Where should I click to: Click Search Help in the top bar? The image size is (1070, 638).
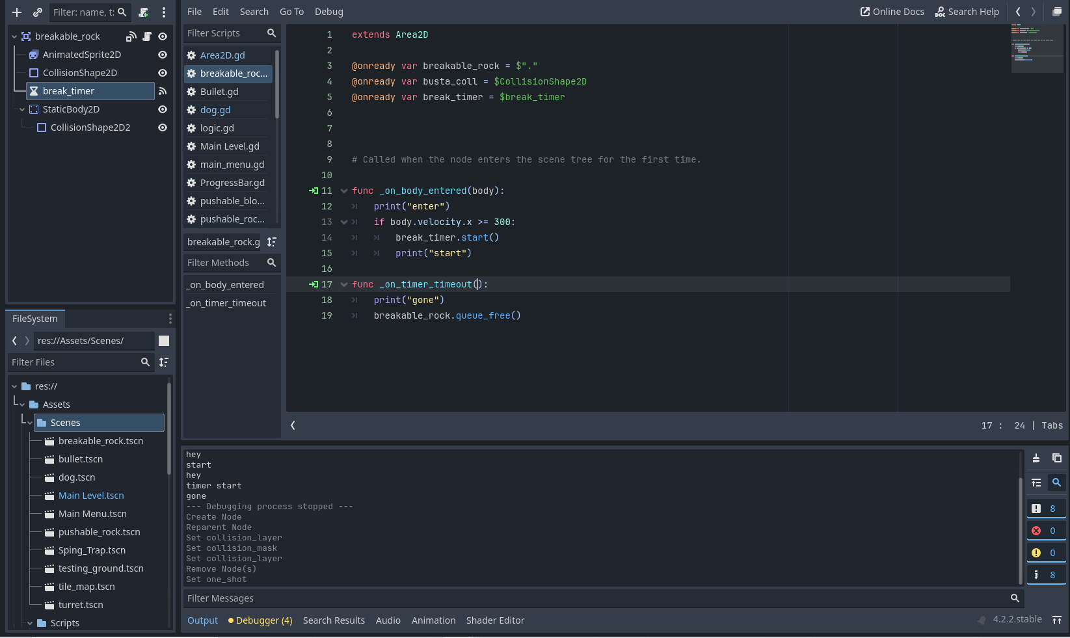tap(967, 11)
